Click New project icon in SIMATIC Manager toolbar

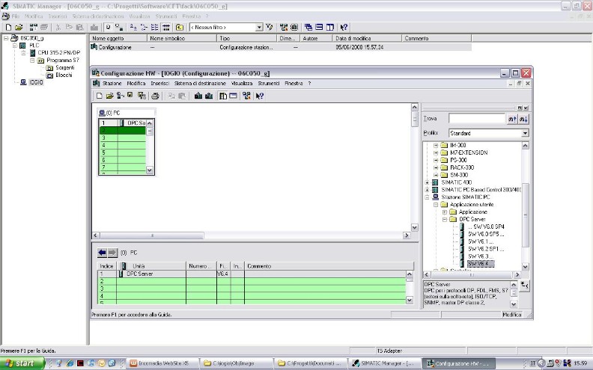tap(8, 27)
